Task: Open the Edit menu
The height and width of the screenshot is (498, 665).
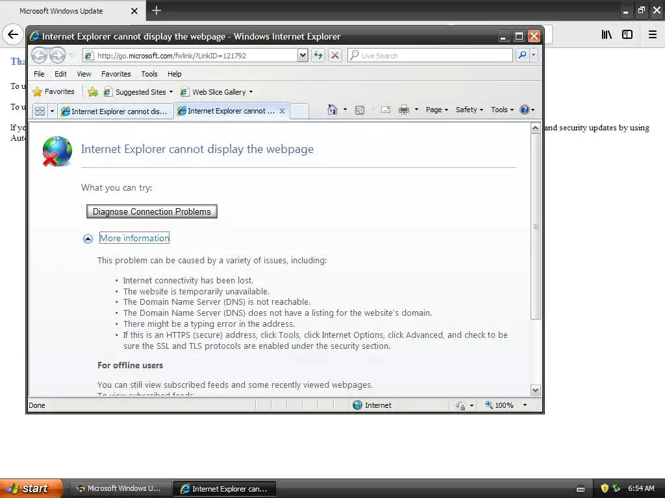Action: point(60,74)
